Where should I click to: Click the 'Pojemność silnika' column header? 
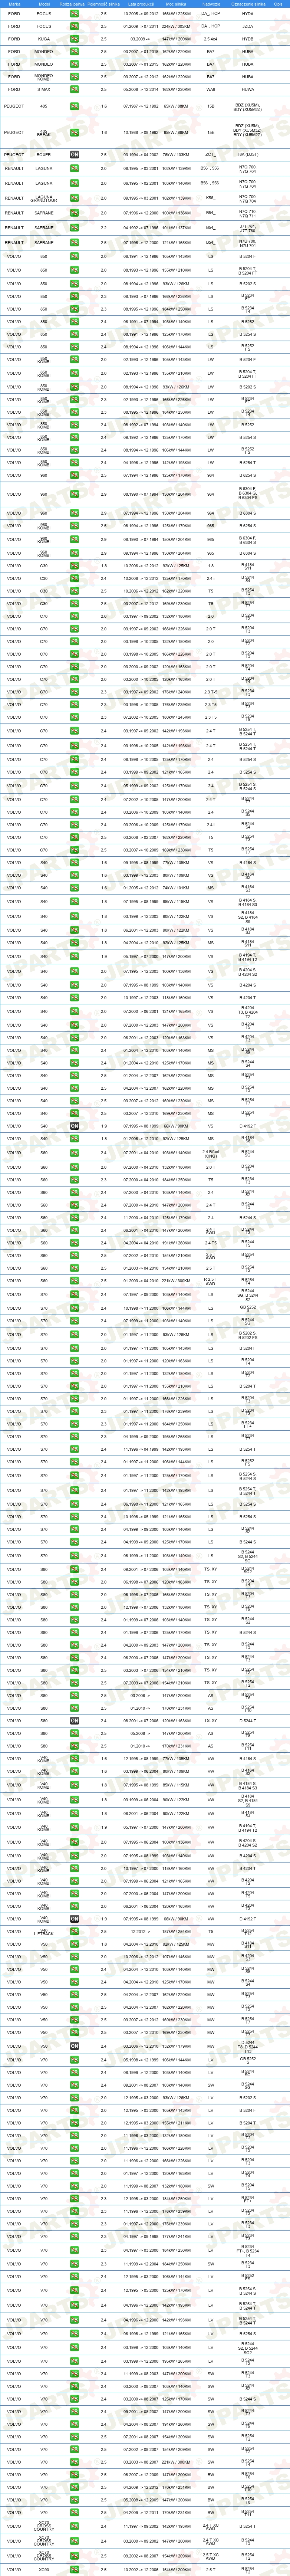point(104,4)
